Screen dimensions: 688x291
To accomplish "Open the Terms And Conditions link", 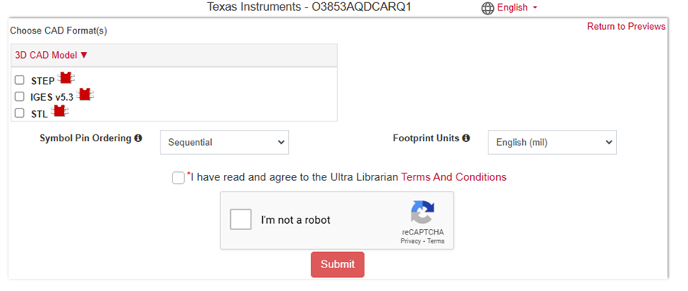I will click(x=453, y=177).
